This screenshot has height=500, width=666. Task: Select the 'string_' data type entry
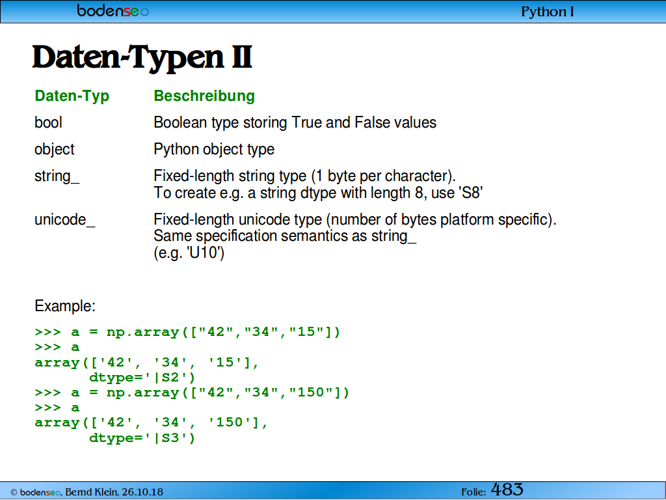click(57, 176)
